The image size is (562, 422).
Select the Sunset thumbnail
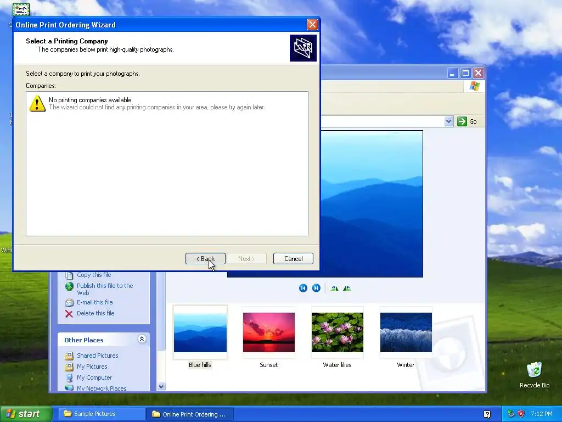click(x=269, y=332)
